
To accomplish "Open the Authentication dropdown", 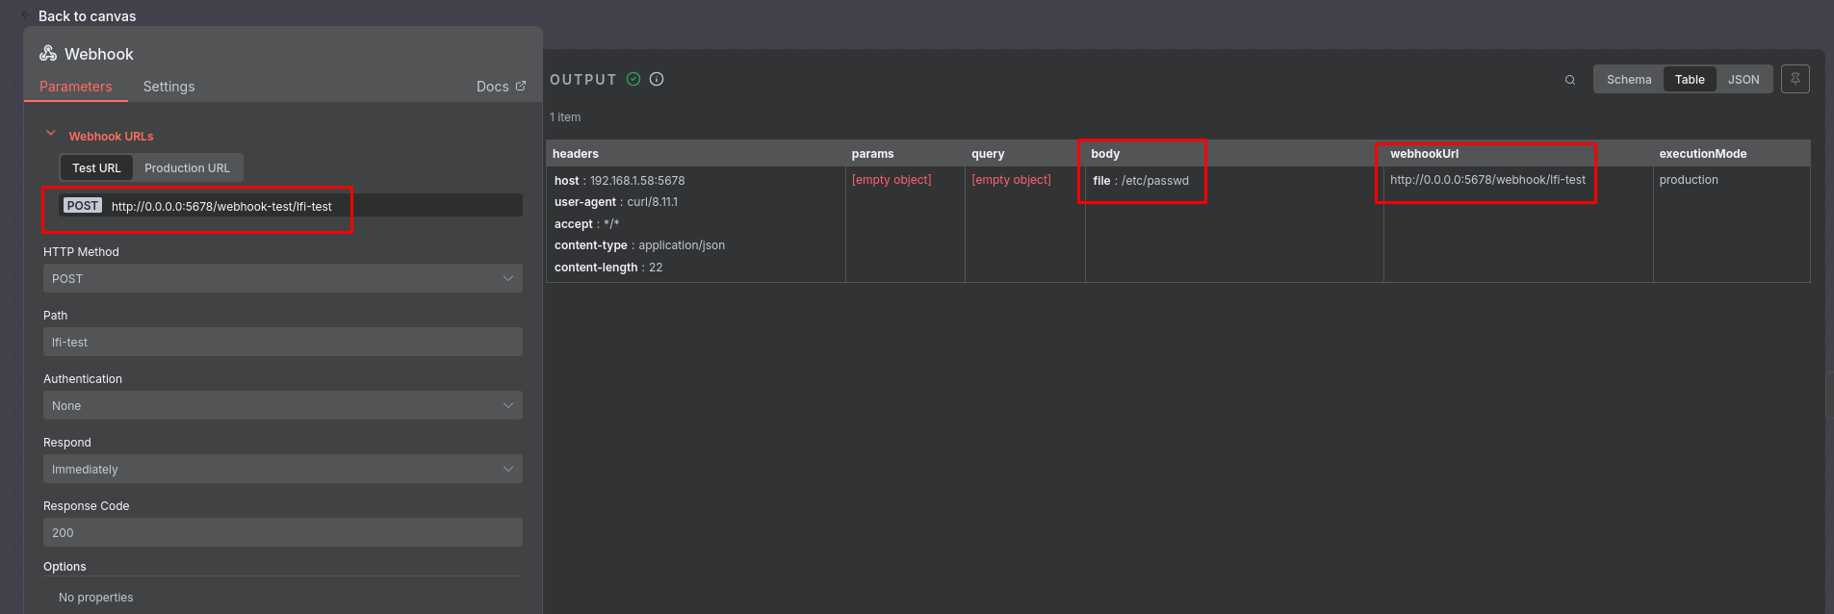I will coord(282,405).
